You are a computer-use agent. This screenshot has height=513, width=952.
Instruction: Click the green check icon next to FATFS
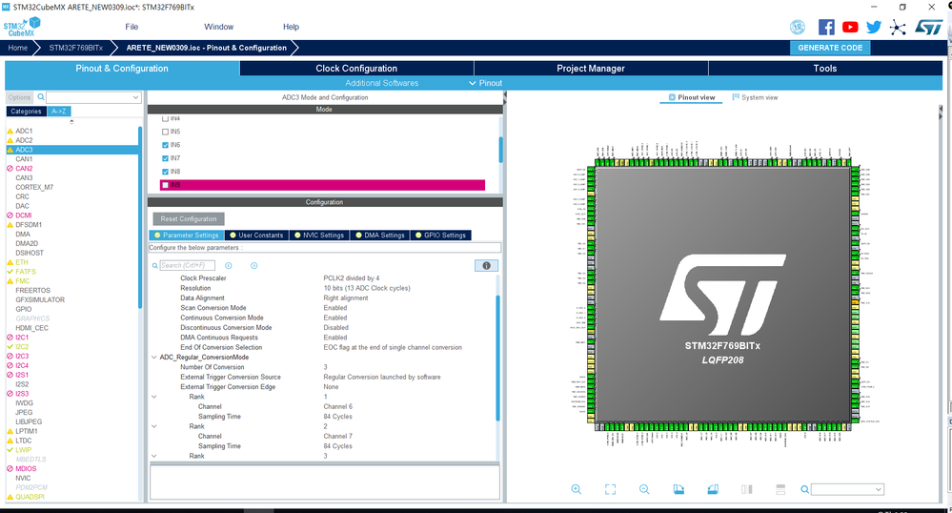point(10,272)
